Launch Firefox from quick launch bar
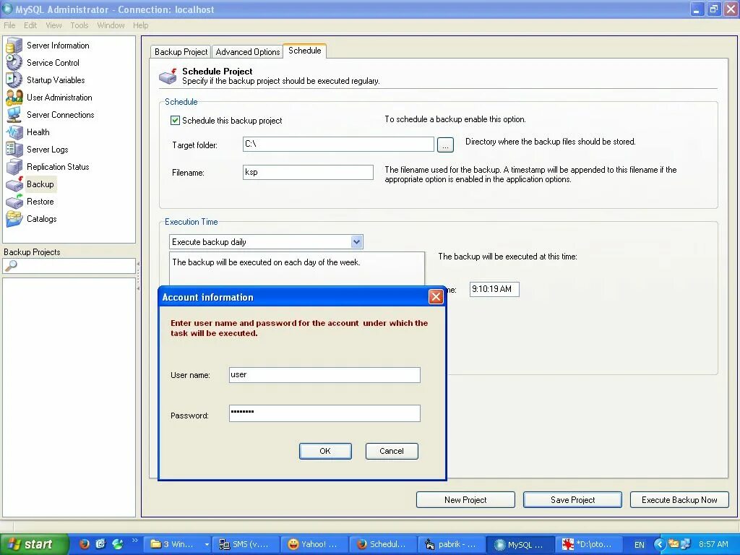The height and width of the screenshot is (555, 740). 85,544
